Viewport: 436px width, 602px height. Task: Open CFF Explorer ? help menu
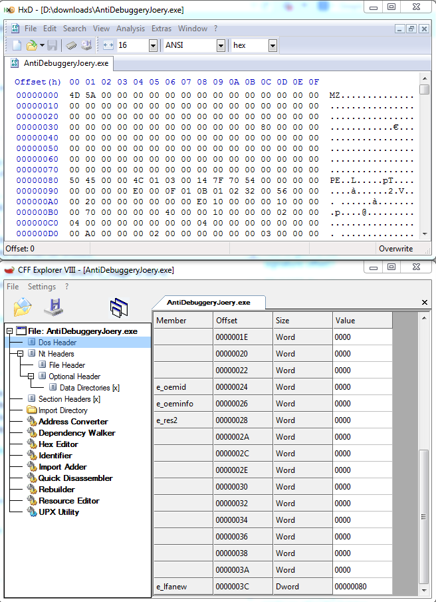(x=66, y=287)
